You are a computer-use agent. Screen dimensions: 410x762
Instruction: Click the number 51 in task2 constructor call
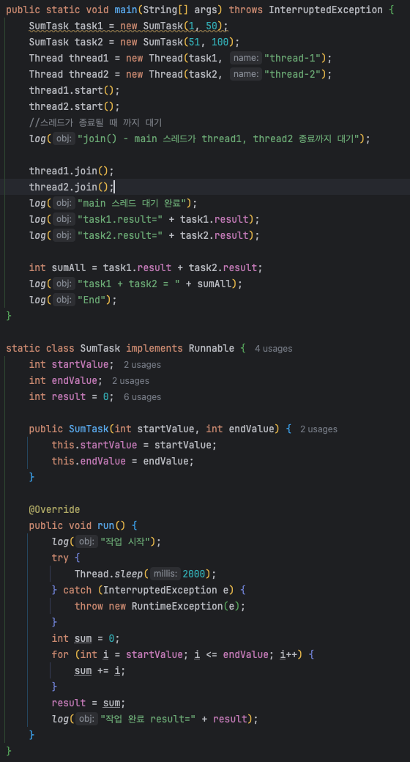[194, 42]
